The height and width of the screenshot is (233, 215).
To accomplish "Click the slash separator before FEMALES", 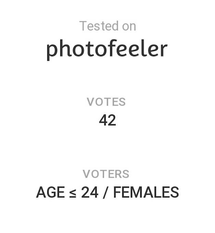I will pyautogui.click(x=105, y=193).
